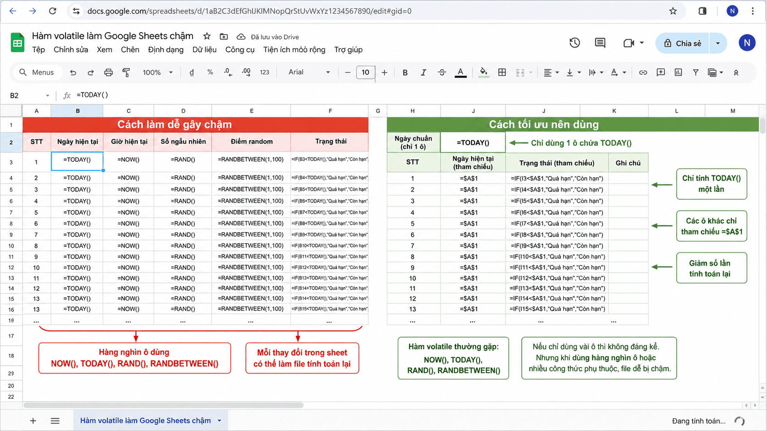
Task: Click the horizontal scrollbar thumb
Action: pyautogui.click(x=163, y=405)
